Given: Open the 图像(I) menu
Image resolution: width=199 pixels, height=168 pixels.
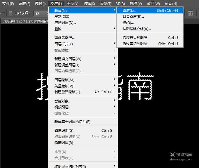Looking at the screenshot, I should [40, 4].
